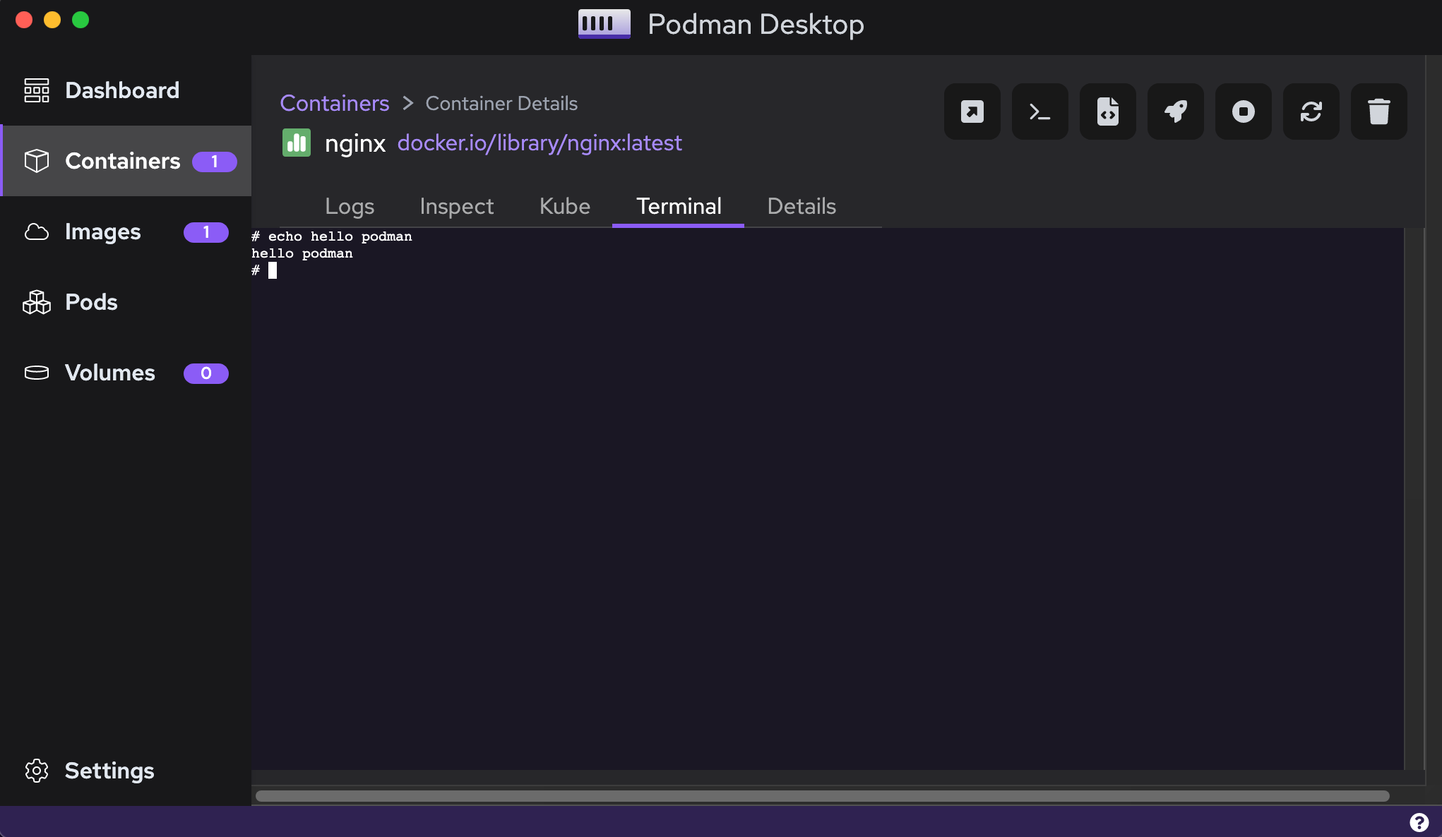This screenshot has height=837, width=1442.
Task: Navigate back via the Containers breadcrumb
Action: pyautogui.click(x=334, y=103)
